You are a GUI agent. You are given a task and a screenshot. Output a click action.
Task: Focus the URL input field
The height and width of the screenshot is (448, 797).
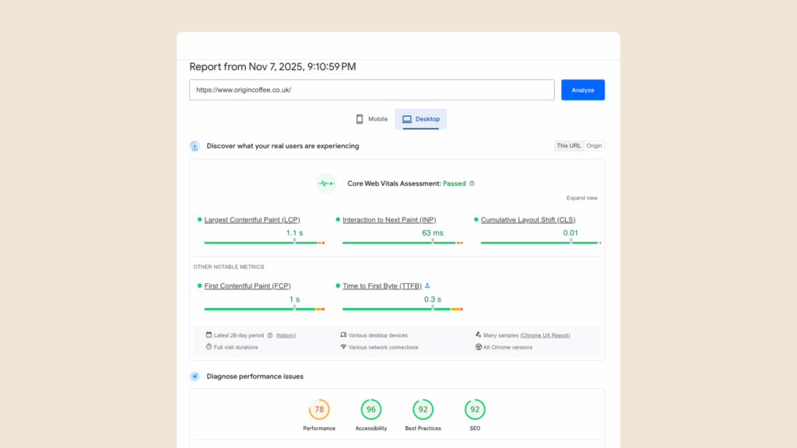(x=371, y=90)
